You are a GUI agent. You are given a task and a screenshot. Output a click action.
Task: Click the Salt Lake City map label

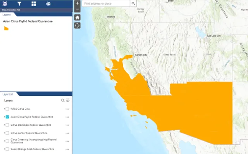click(x=214, y=36)
